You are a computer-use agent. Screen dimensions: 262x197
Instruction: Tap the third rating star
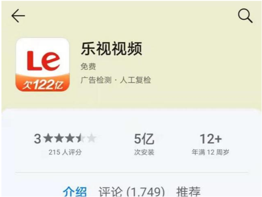(70, 138)
